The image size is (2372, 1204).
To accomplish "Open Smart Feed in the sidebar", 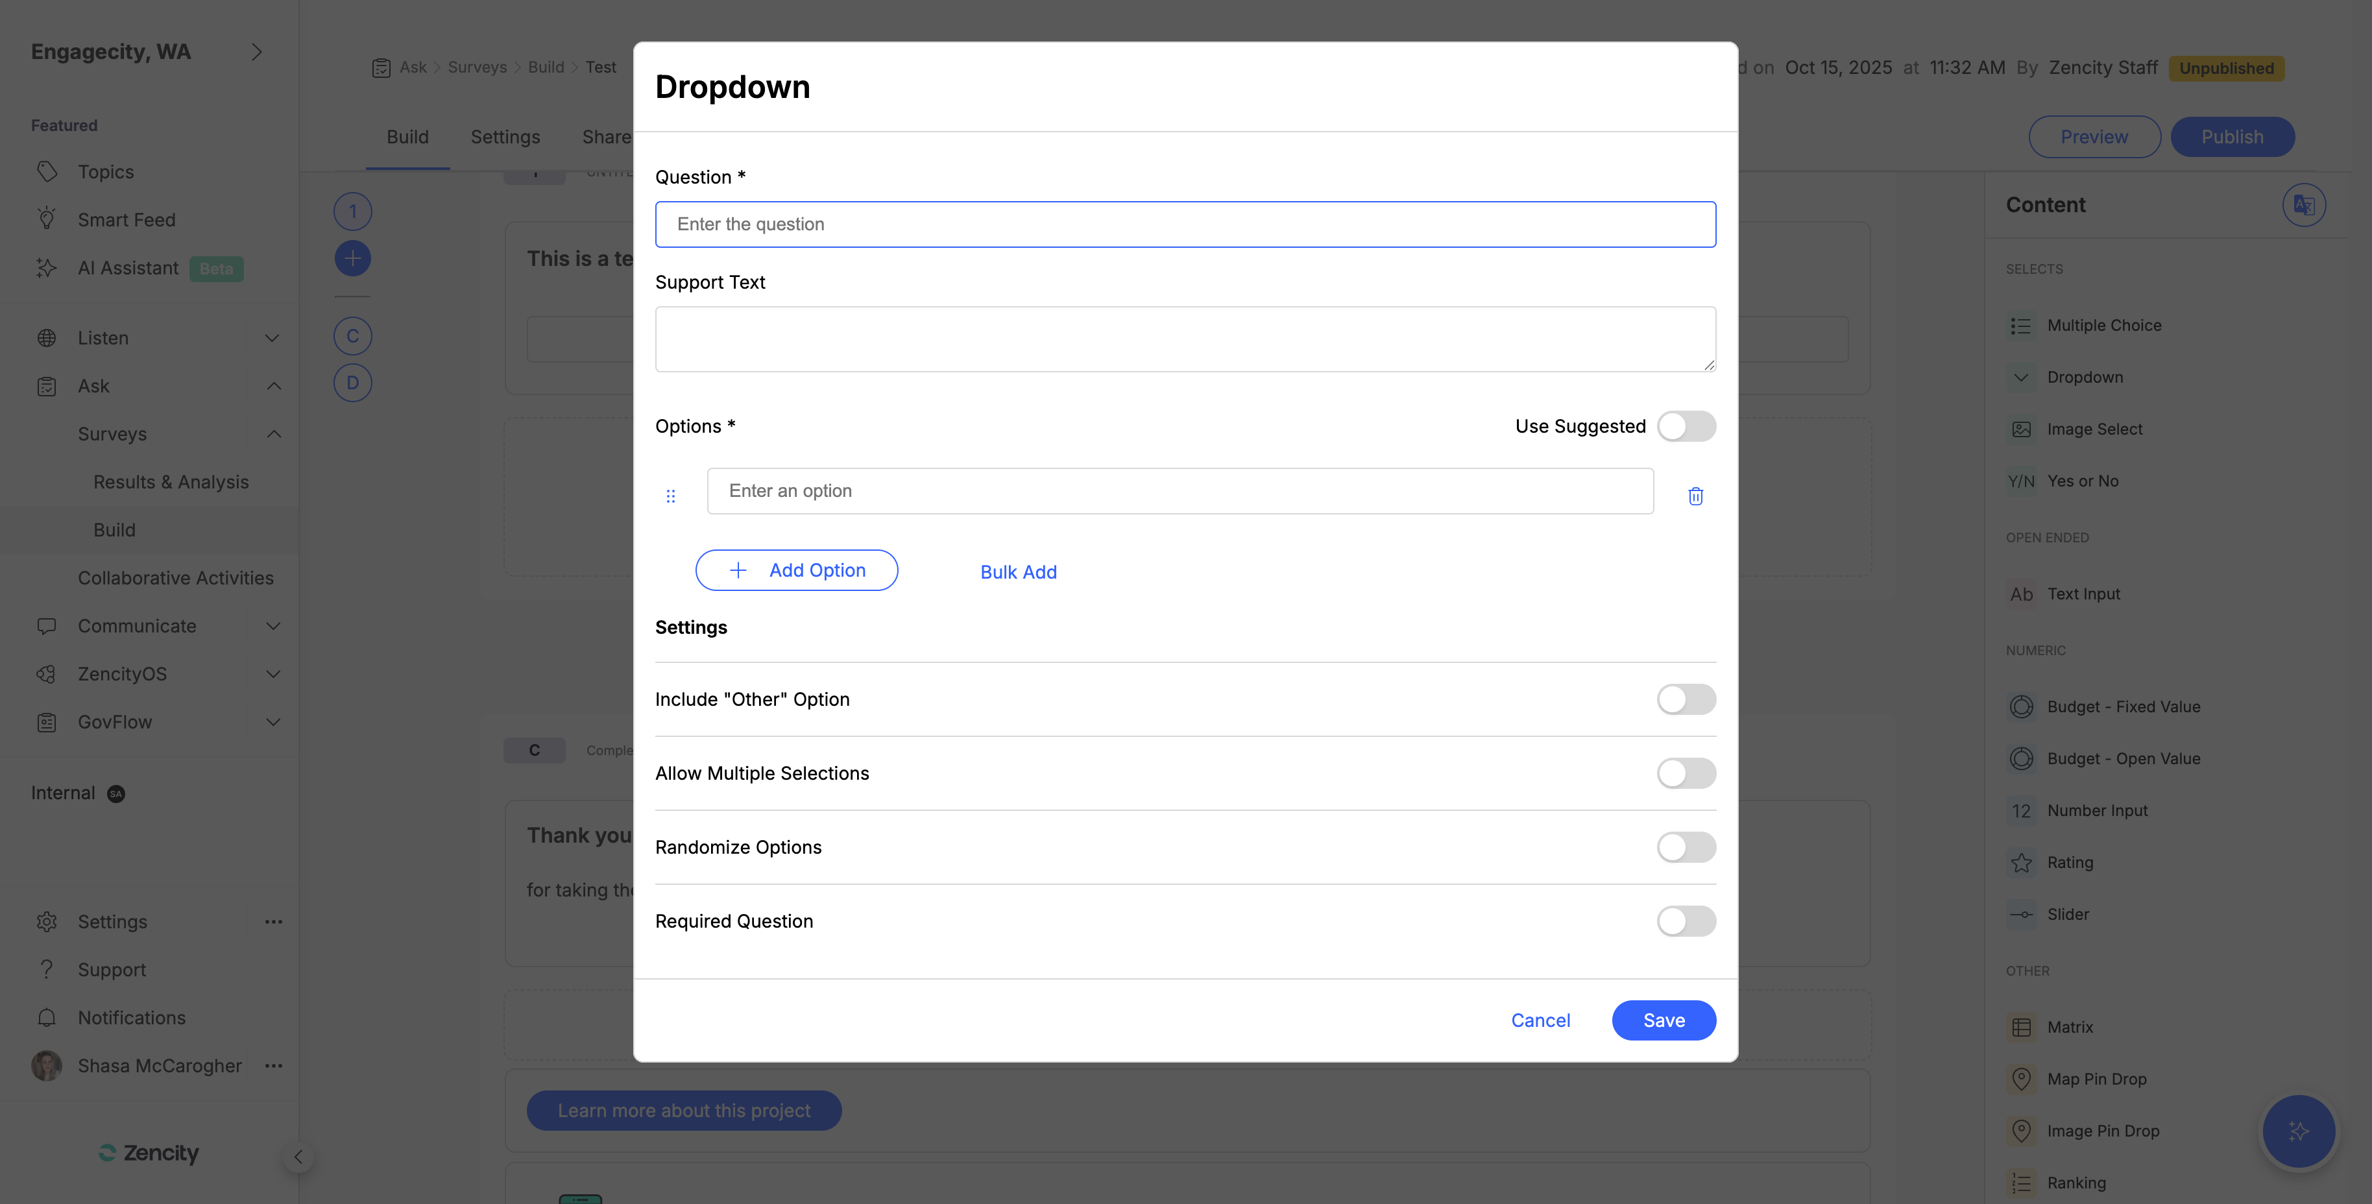I will [x=126, y=219].
